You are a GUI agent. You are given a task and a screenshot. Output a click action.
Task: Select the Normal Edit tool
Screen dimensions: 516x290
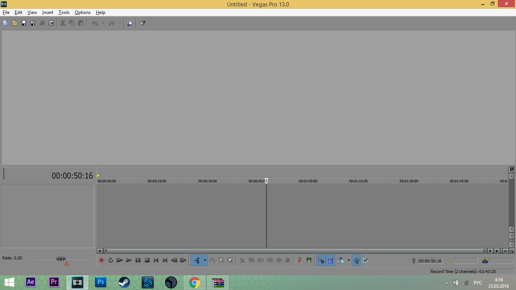197,260
